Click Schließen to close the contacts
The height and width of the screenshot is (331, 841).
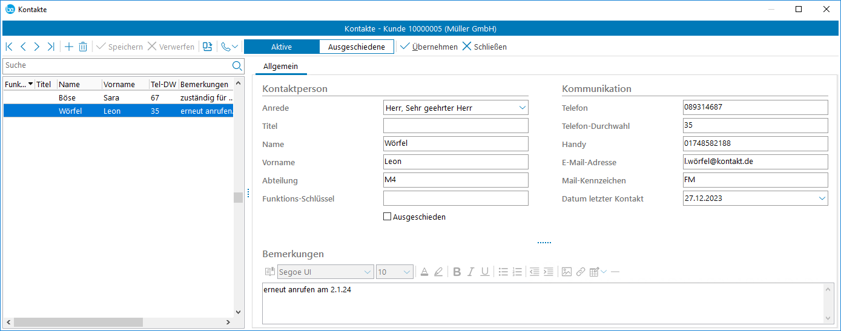pyautogui.click(x=484, y=47)
